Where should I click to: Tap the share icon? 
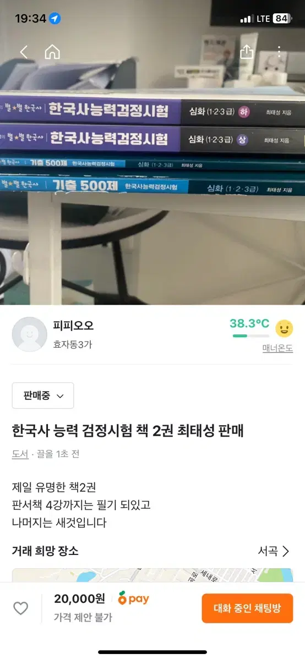(247, 52)
